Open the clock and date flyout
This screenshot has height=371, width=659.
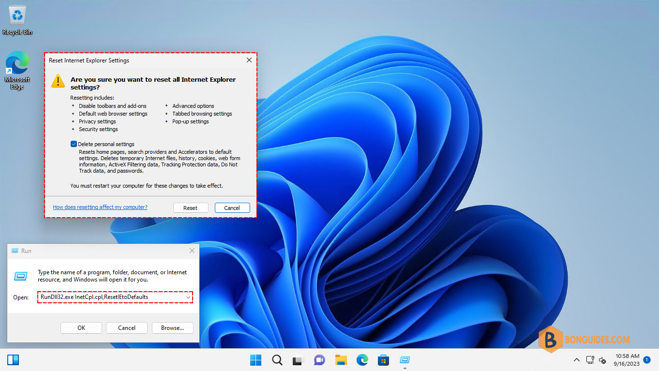click(x=627, y=360)
